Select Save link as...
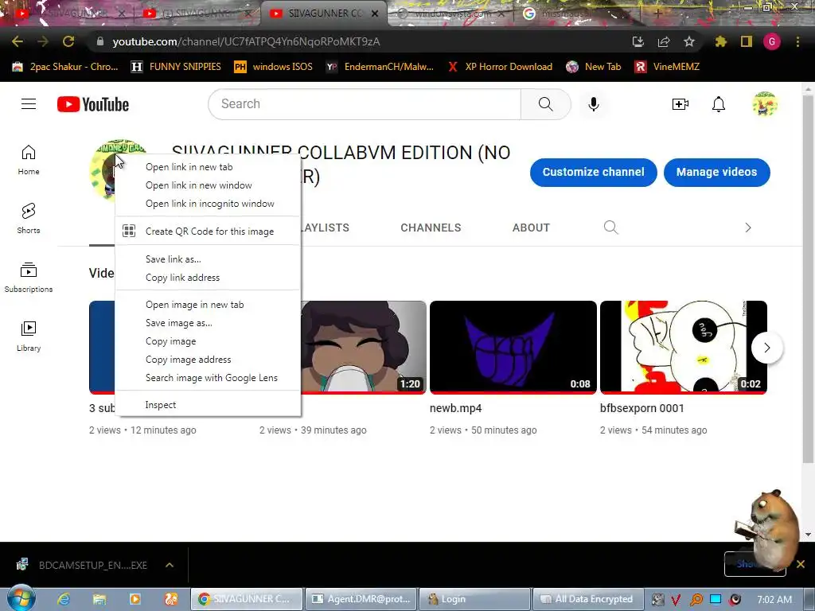815x611 pixels. pos(208,259)
